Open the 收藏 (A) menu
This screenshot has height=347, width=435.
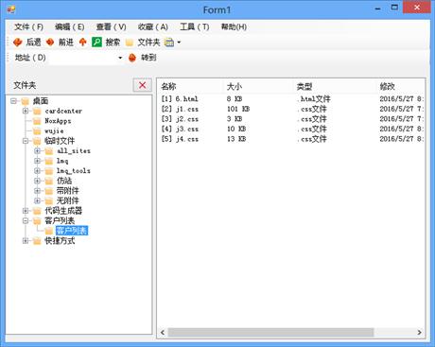click(x=153, y=27)
